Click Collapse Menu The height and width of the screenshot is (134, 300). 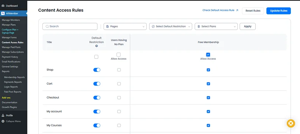click(x=14, y=121)
